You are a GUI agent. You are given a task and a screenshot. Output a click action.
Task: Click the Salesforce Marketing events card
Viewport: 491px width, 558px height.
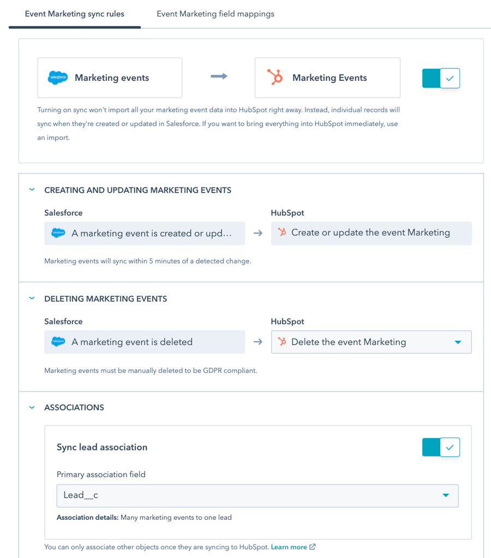coord(110,78)
